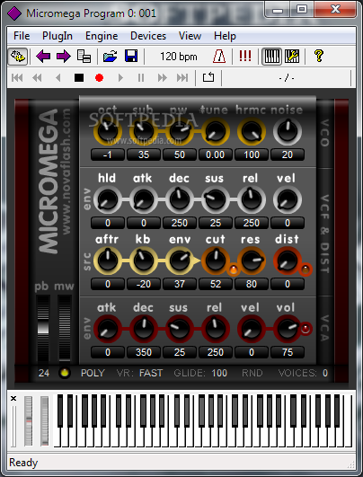Screen dimensions: 363x477
Task: Click the pitch bend range value 24
Action: coord(44,373)
